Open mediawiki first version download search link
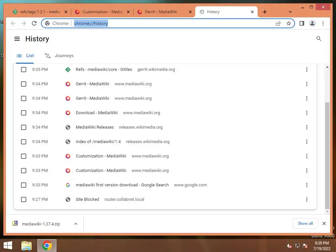336x252 pixels. pyautogui.click(x=122, y=185)
